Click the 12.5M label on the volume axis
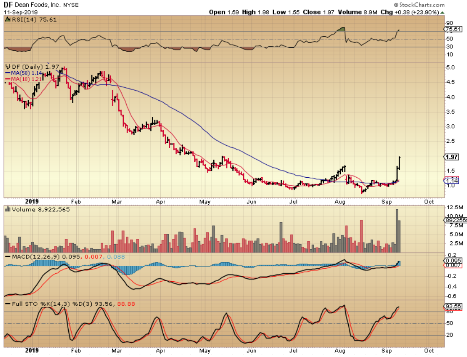The height and width of the screenshot is (357, 467). pos(455,207)
